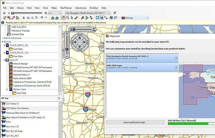Click the Advanced/Partial Install button
215x138 pixels.
[x=135, y=122]
